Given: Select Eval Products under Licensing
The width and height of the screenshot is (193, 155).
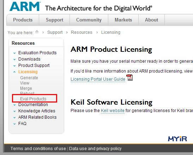Looking at the screenshot, I should [33, 99].
